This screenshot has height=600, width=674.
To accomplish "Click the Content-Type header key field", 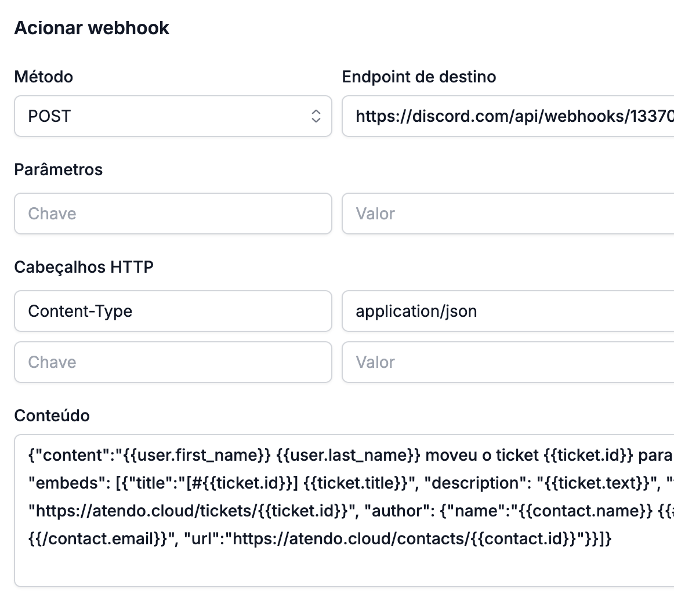I will coord(173,311).
